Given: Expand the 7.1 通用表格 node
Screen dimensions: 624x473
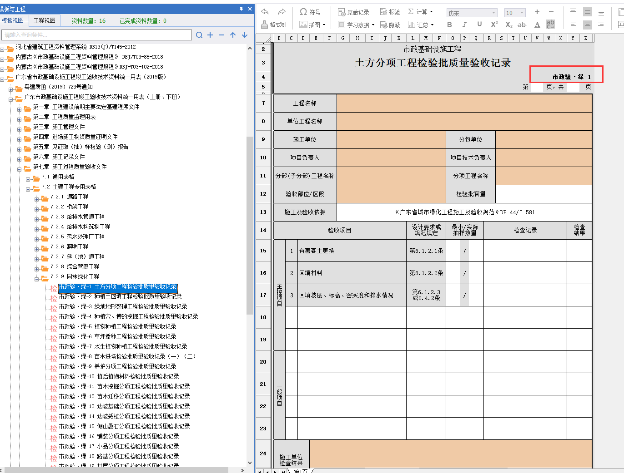Looking at the screenshot, I should pyautogui.click(x=28, y=179).
